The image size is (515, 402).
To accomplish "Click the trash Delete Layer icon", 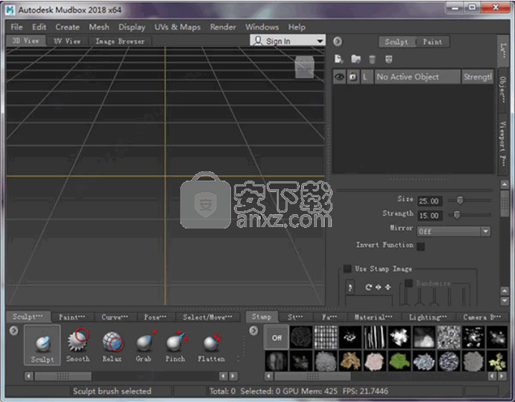I will [x=372, y=59].
